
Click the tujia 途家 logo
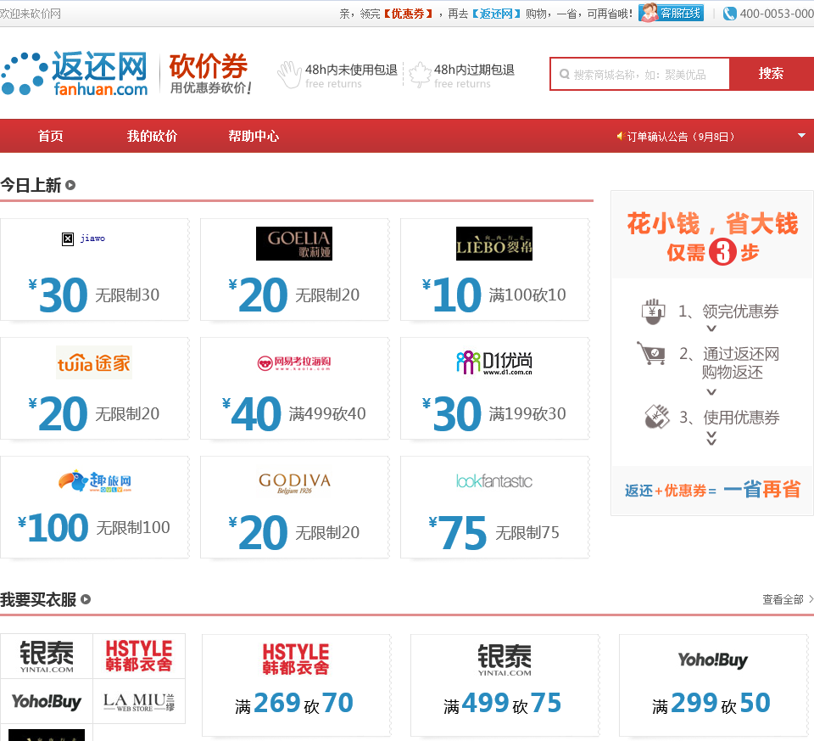94,362
